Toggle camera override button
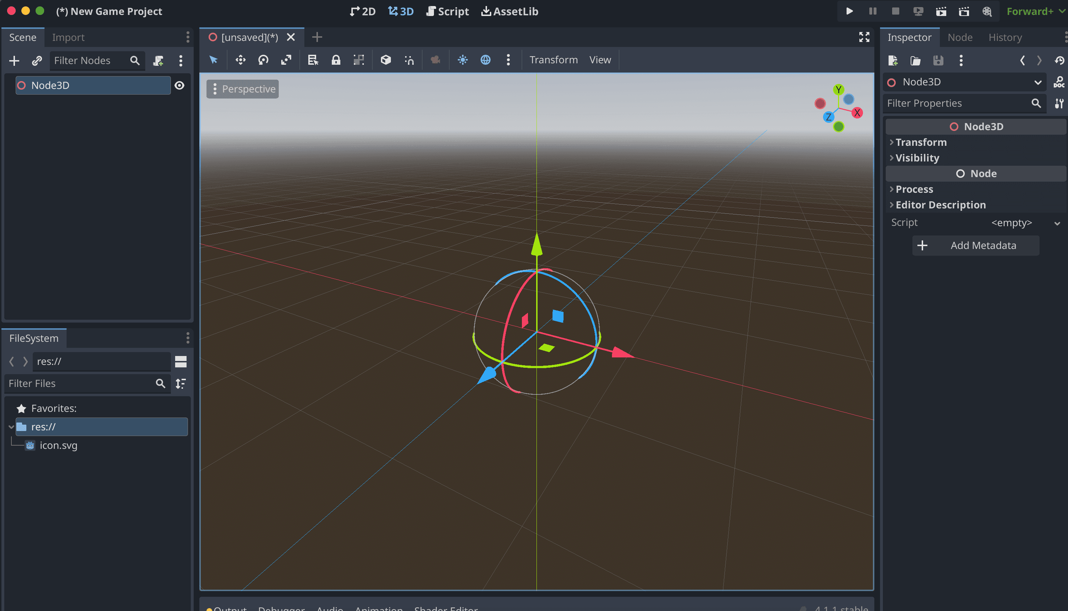 coord(435,60)
